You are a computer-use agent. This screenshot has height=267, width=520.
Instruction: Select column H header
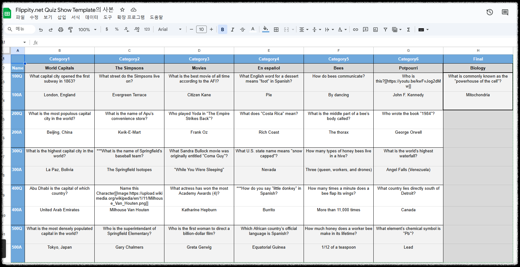[x=478, y=50]
